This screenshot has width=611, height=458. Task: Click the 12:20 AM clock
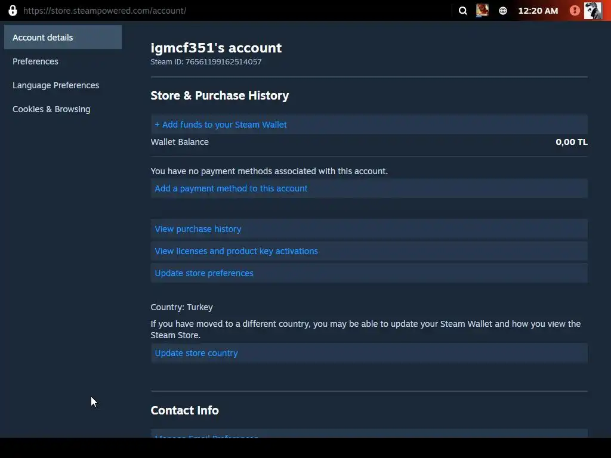pos(538,11)
